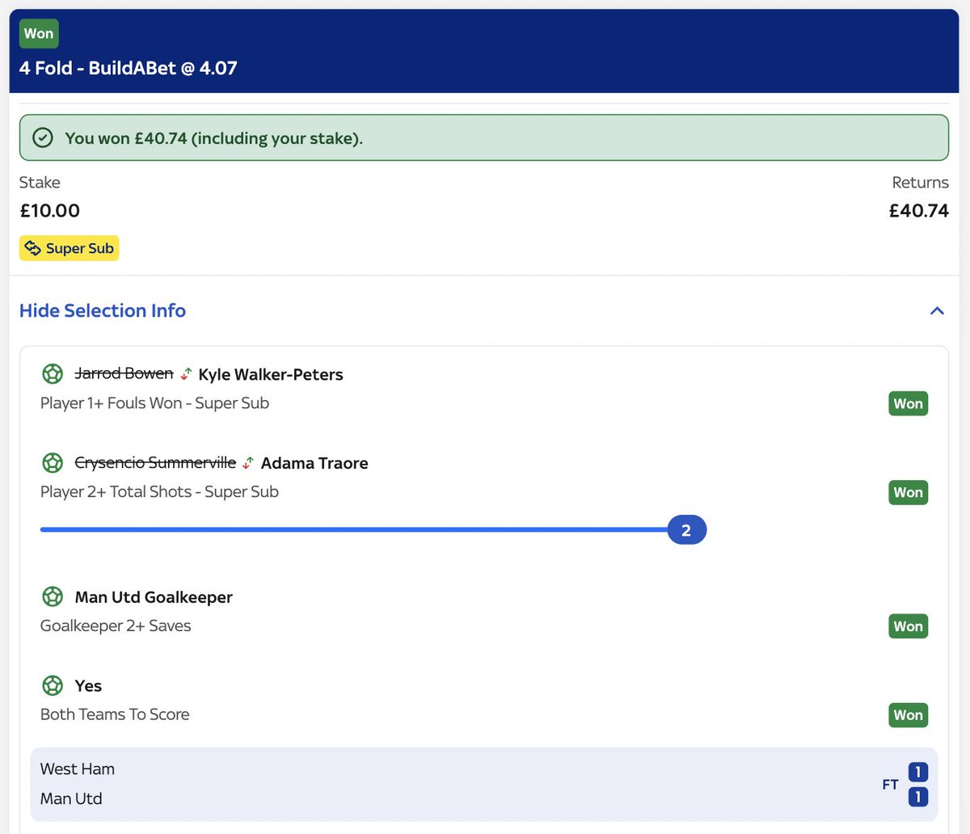
Task: Click struck-through Jarrod Bowen name
Action: click(124, 373)
